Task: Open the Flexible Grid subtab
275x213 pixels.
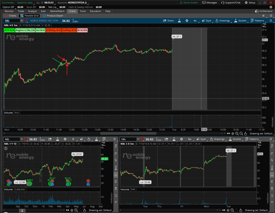Action: [x=30, y=16]
